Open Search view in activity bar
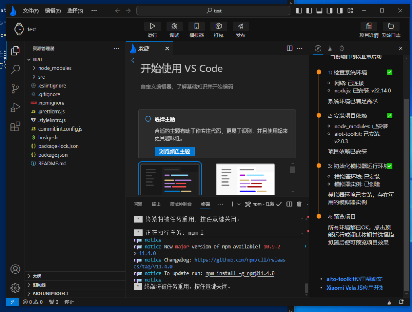 (x=15, y=69)
